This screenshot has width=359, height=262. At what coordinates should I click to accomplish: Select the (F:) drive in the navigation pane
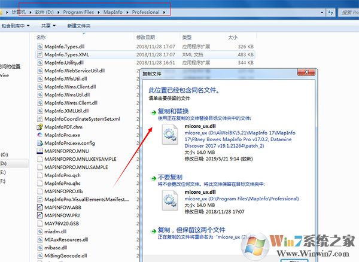(3, 181)
